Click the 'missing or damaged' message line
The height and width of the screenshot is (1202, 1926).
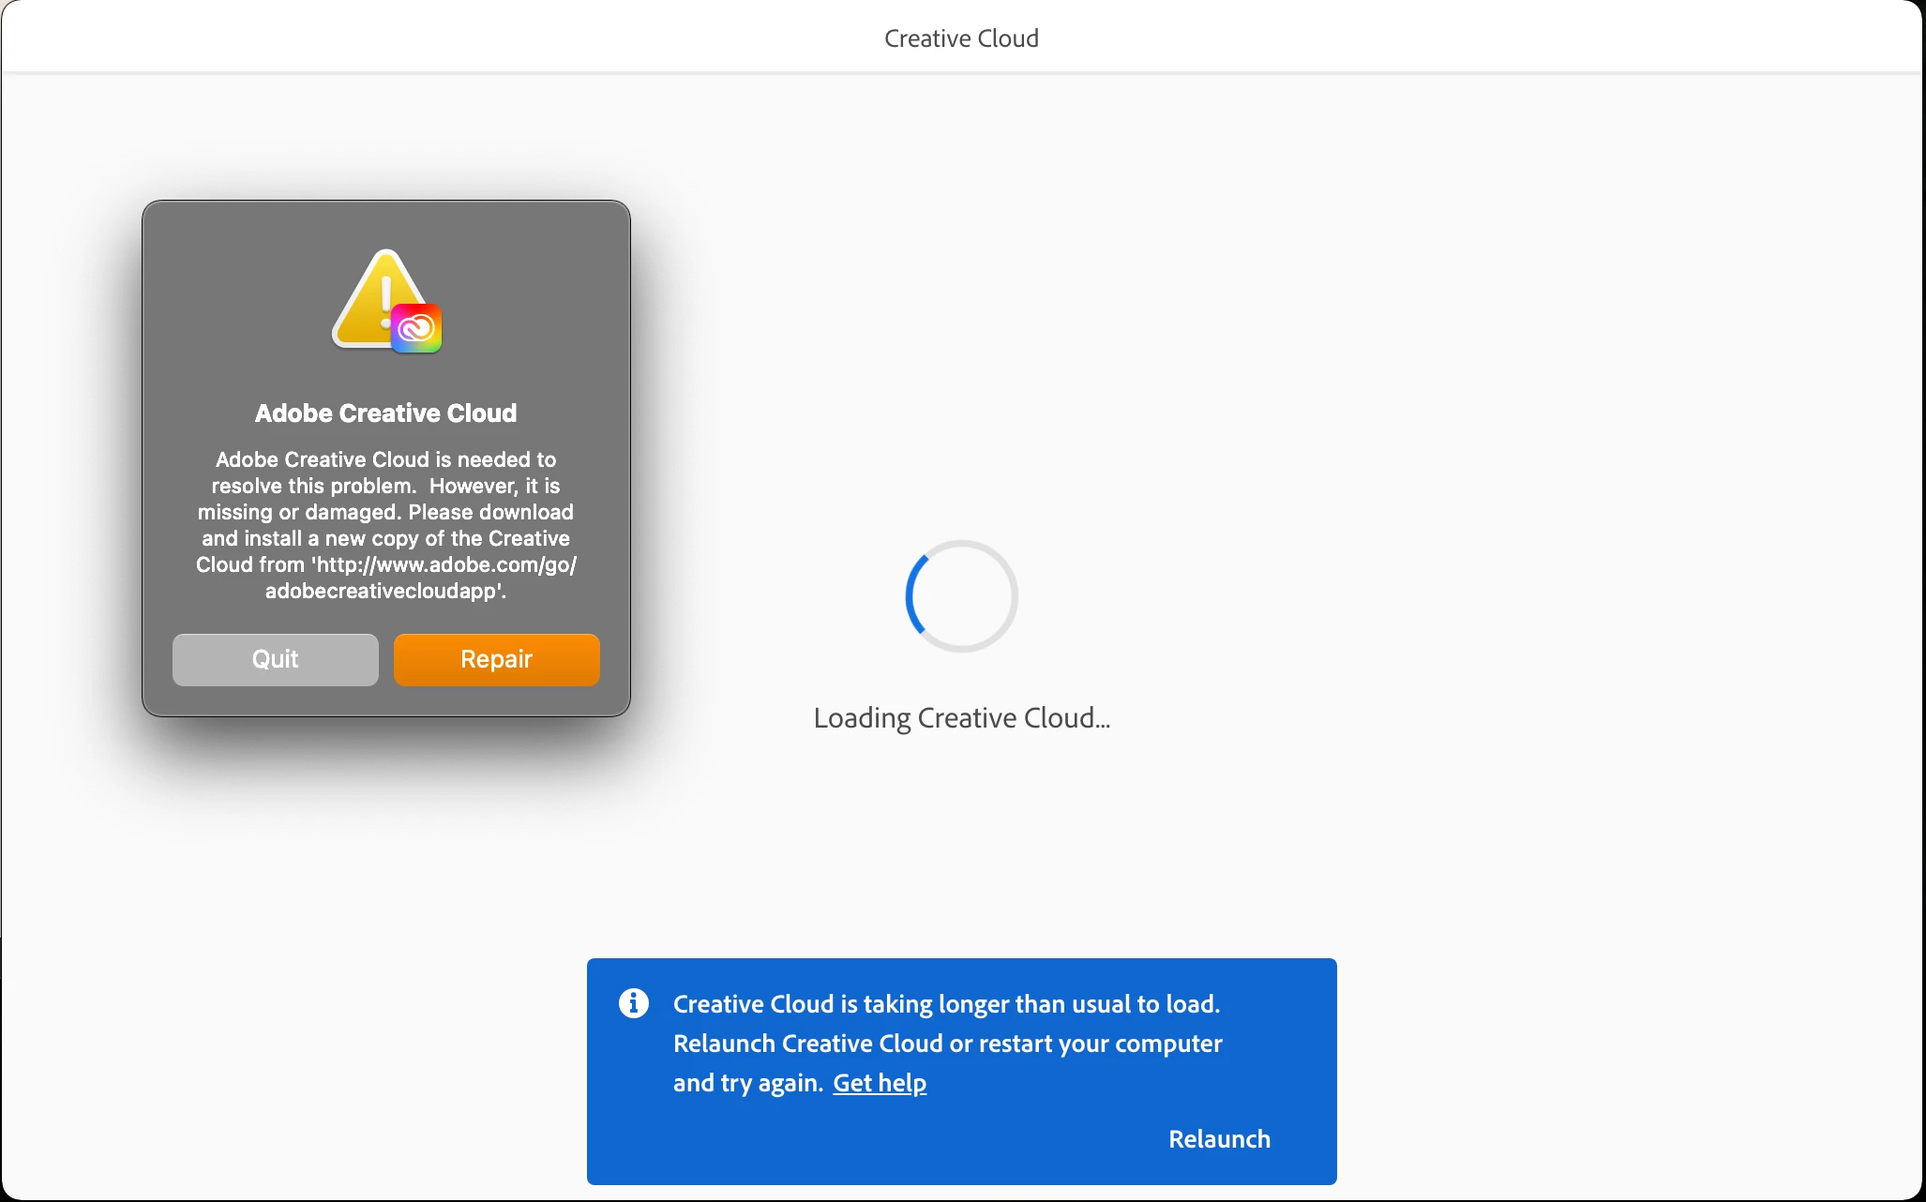click(x=385, y=512)
